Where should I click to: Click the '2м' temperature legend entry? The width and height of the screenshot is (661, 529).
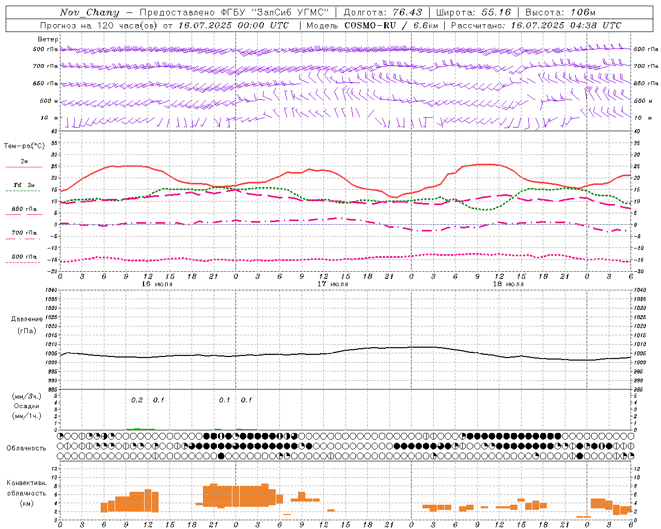tap(24, 161)
